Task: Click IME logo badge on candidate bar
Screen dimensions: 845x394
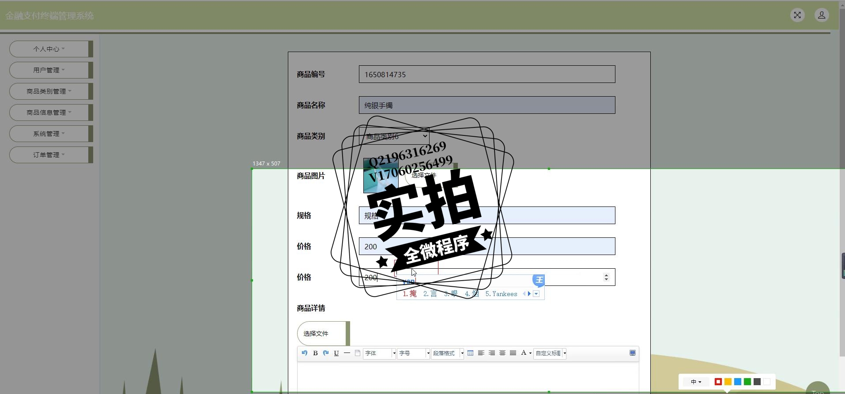Action: click(539, 280)
